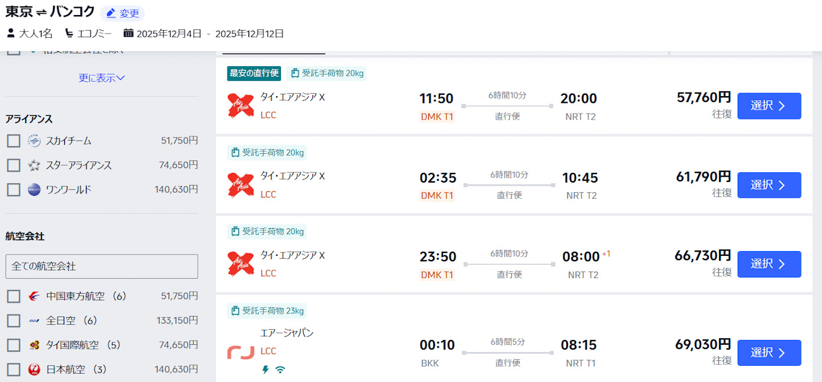Click the Star Alliance logo icon
This screenshot has height=382, width=822.
34,165
